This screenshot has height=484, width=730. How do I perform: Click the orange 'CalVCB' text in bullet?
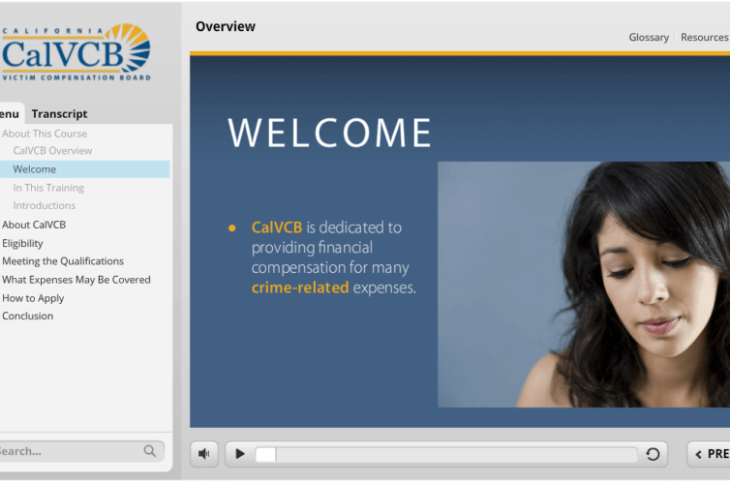point(277,227)
